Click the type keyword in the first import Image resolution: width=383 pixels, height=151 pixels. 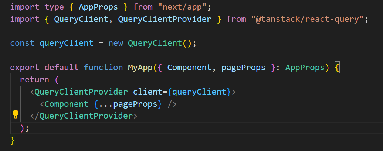point(54,7)
